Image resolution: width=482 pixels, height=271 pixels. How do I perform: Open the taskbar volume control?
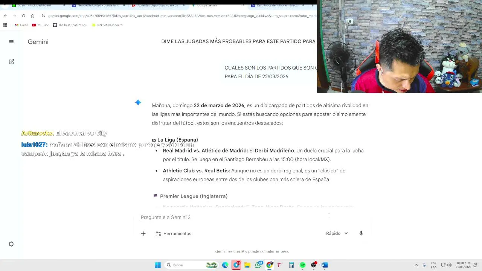click(449, 265)
